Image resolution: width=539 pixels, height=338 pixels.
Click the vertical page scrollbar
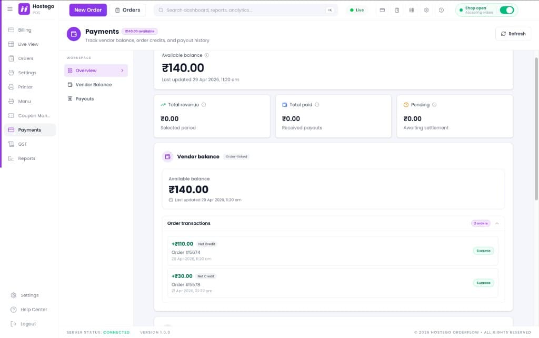point(536,129)
